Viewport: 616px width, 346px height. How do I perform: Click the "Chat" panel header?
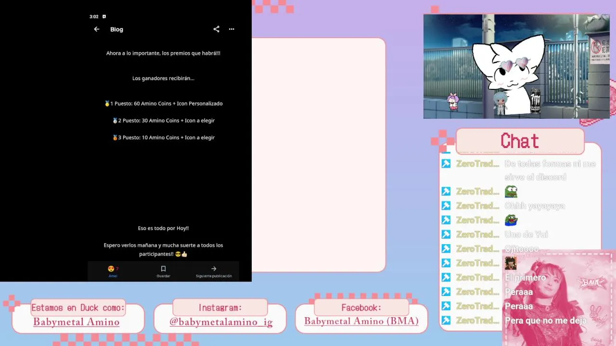[x=520, y=141]
